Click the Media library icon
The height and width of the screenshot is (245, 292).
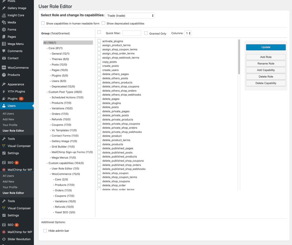coord(4,22)
